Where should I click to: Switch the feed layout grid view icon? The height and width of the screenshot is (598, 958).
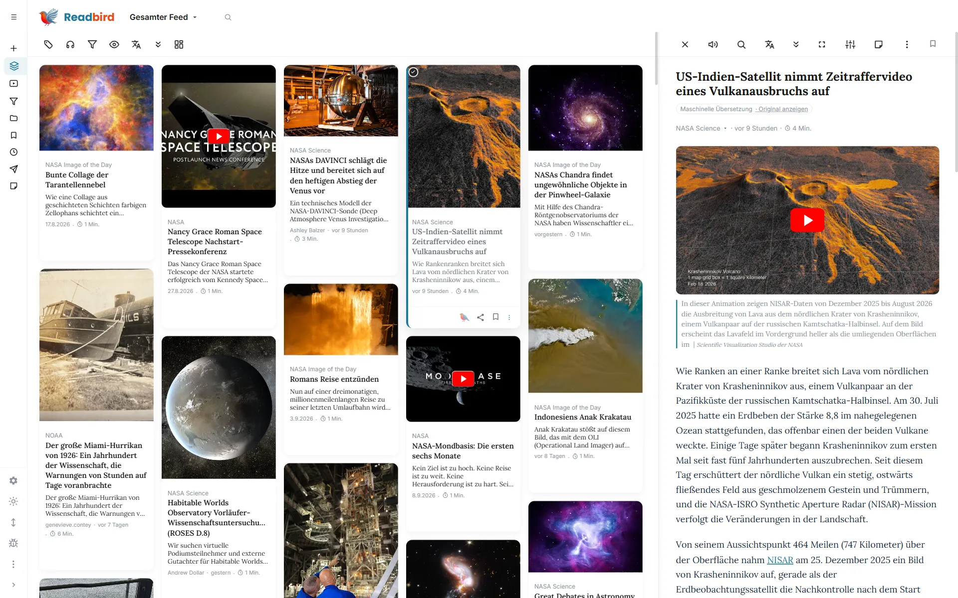[179, 44]
